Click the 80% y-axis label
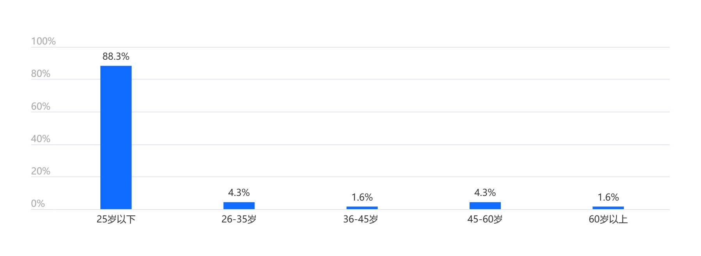This screenshot has height=256, width=701. pos(41,74)
